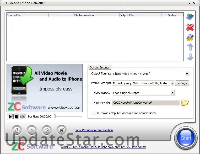Image resolution: width=200 pixels, height=154 pixels.
Task: Click the playback position slider handle
Action: 55,116
